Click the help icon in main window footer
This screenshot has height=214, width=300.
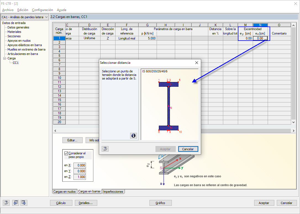pos(6,203)
